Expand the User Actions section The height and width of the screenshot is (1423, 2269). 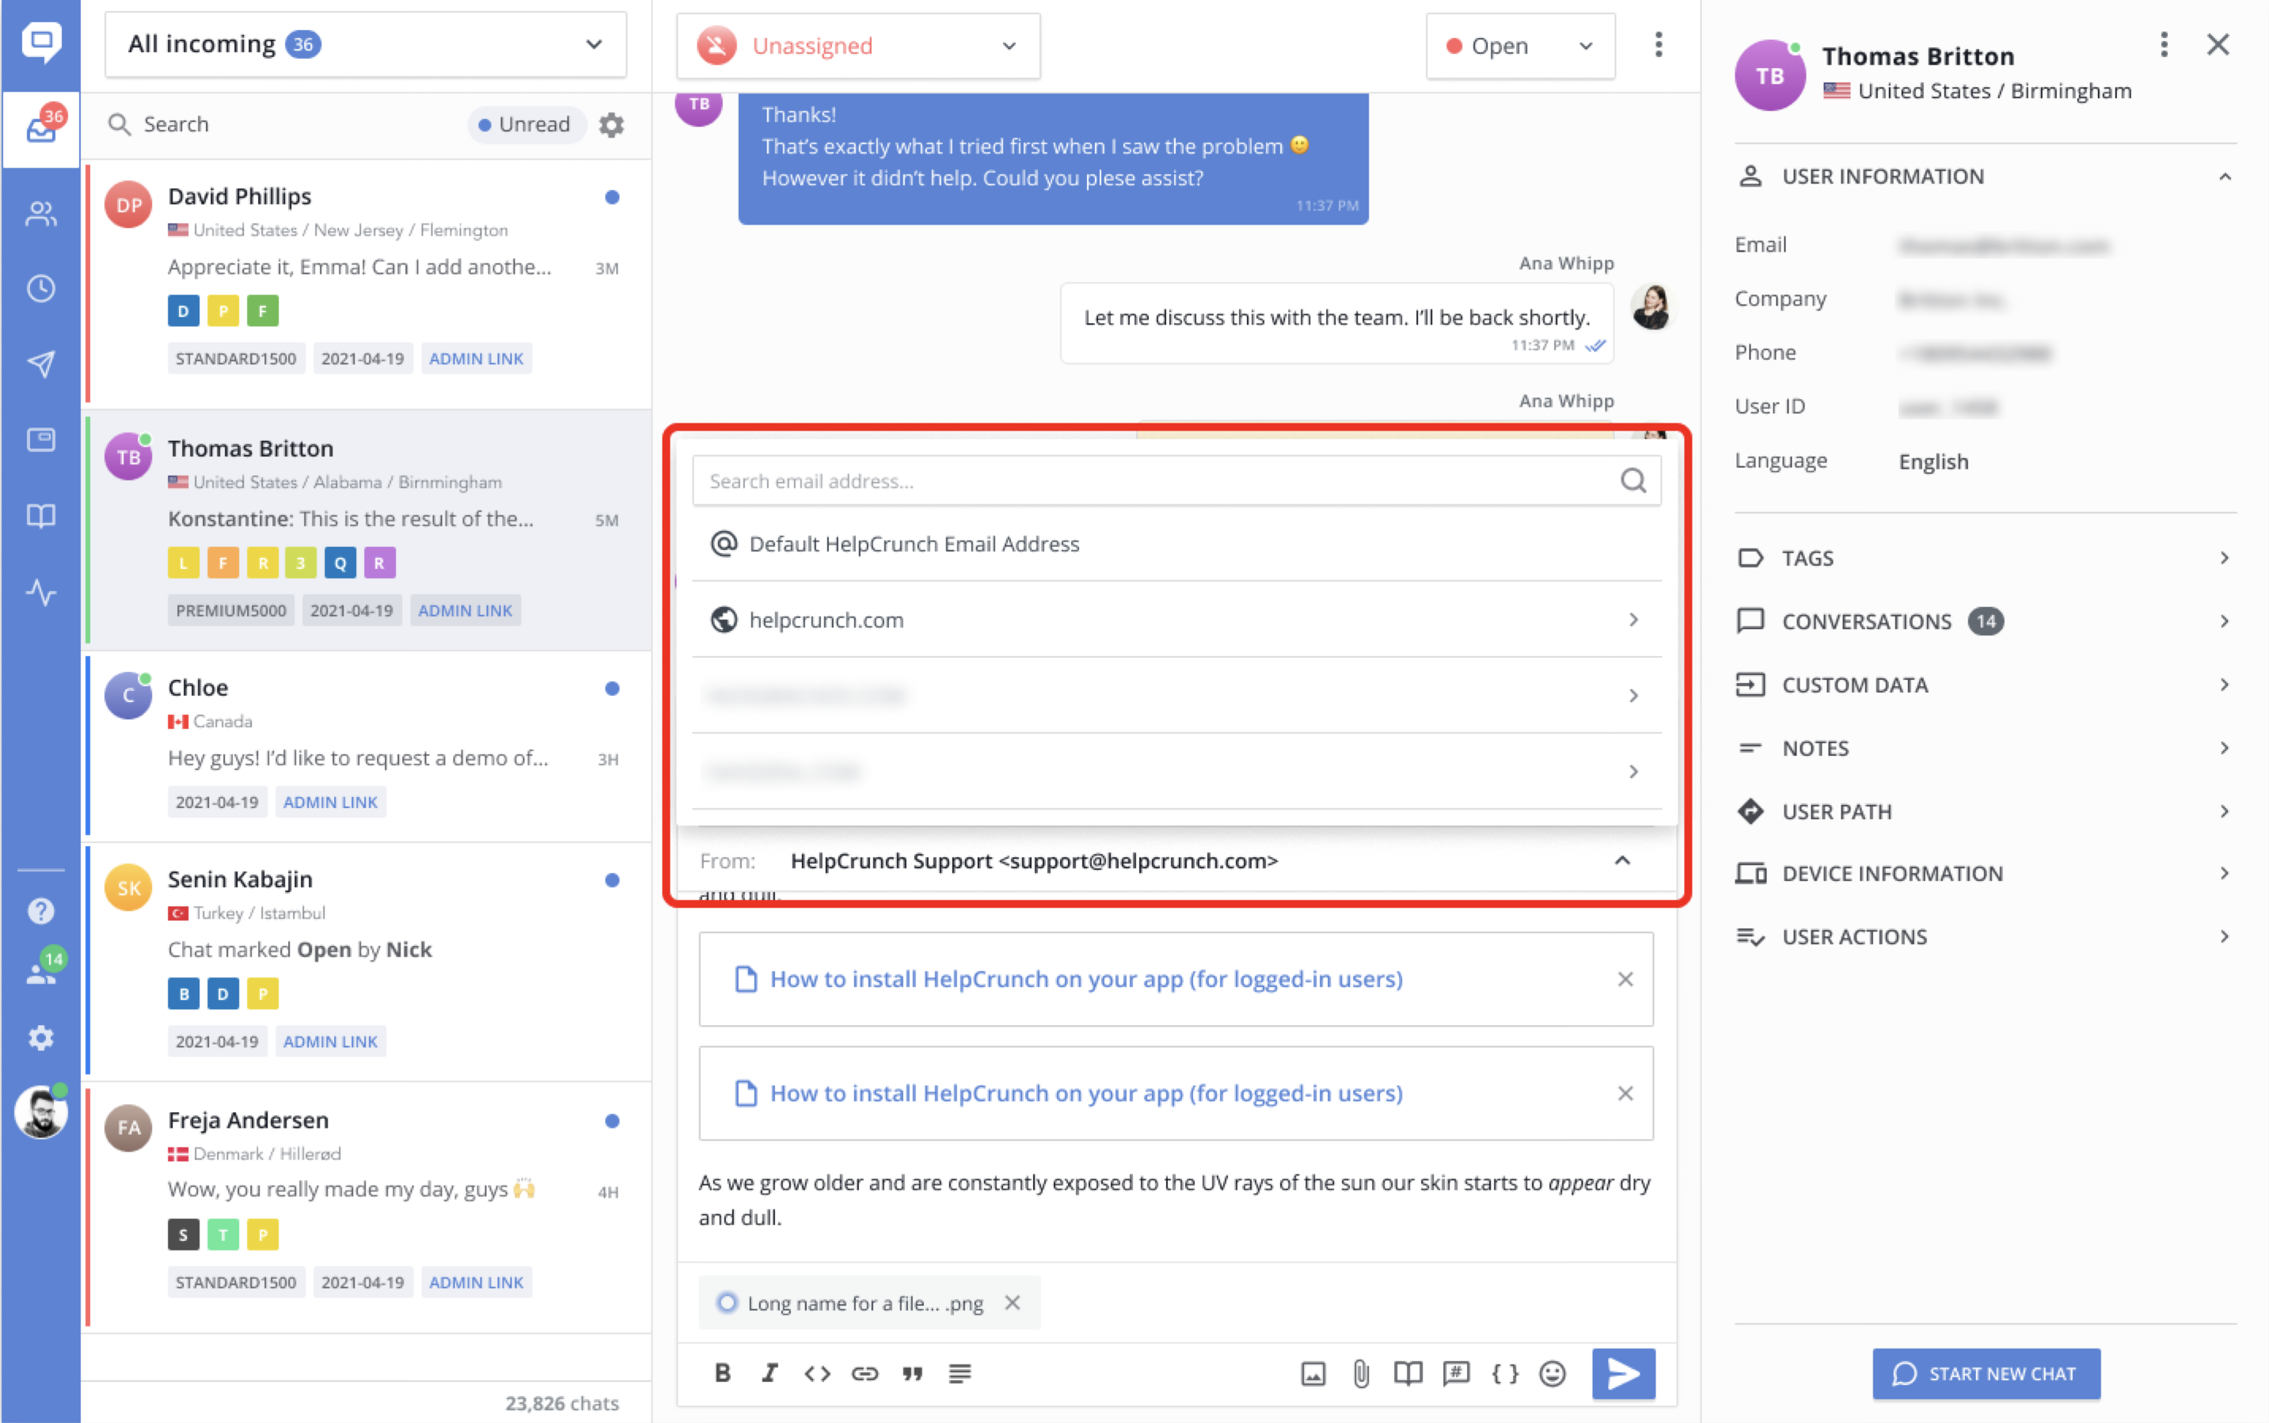tap(1986, 936)
